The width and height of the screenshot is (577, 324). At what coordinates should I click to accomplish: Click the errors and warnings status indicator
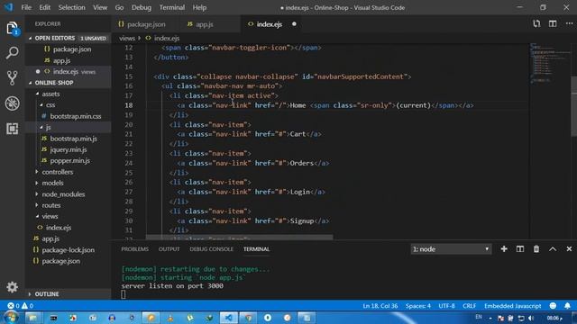point(20,306)
